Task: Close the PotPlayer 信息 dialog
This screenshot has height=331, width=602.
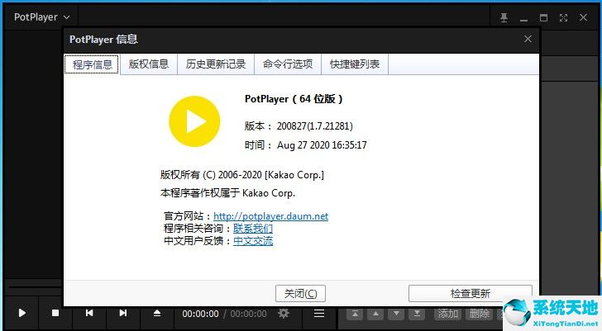Action: [x=528, y=39]
